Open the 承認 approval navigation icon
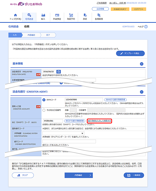 (85, 16)
